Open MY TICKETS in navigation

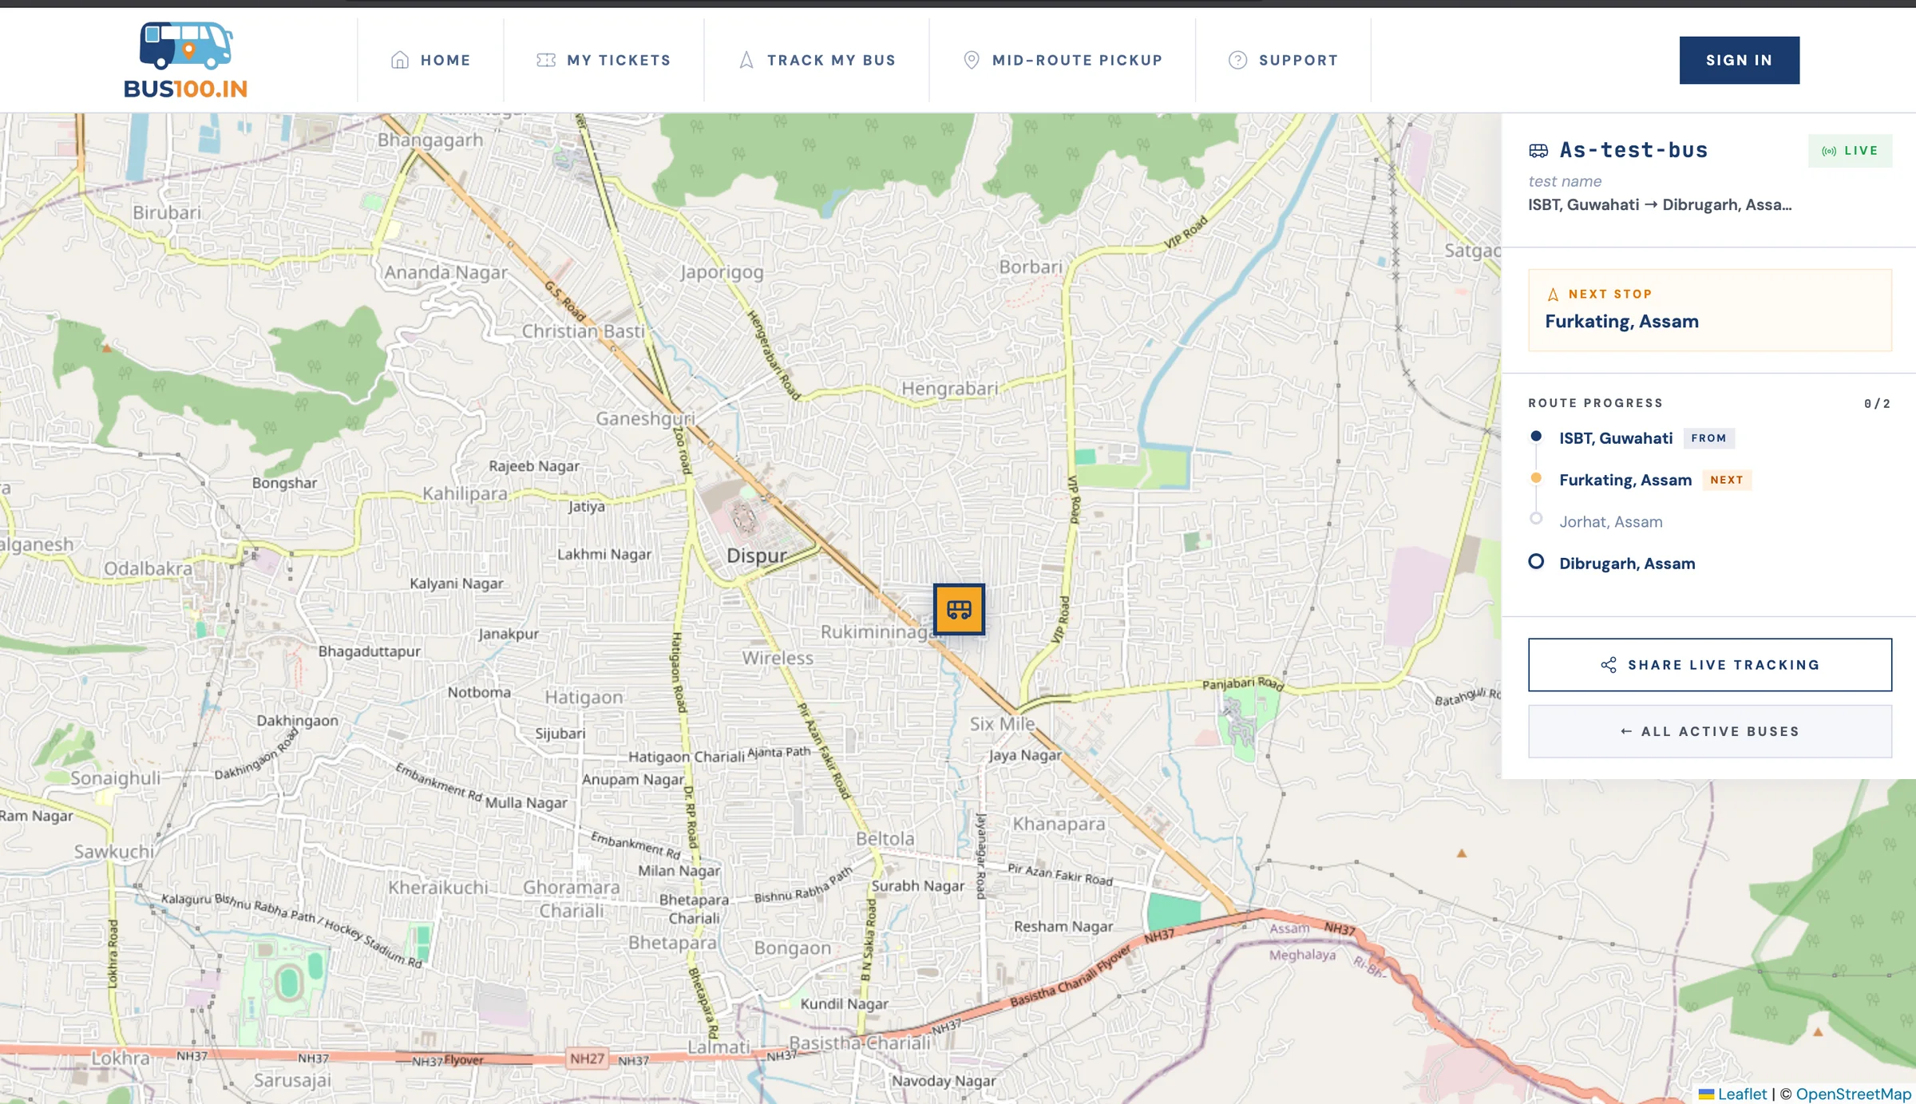[604, 60]
